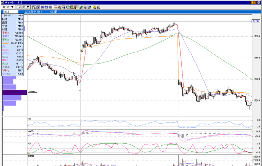The image size is (262, 166).
Task: Click the first toolbar icon next to the 5分足 dropdown
Action: coord(34,7)
